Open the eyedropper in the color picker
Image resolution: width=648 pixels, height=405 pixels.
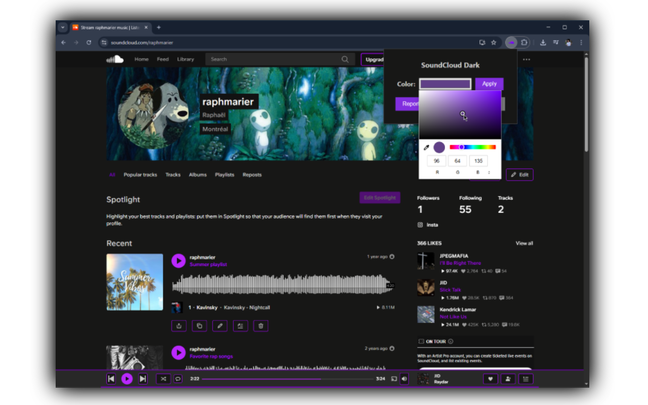pyautogui.click(x=426, y=147)
